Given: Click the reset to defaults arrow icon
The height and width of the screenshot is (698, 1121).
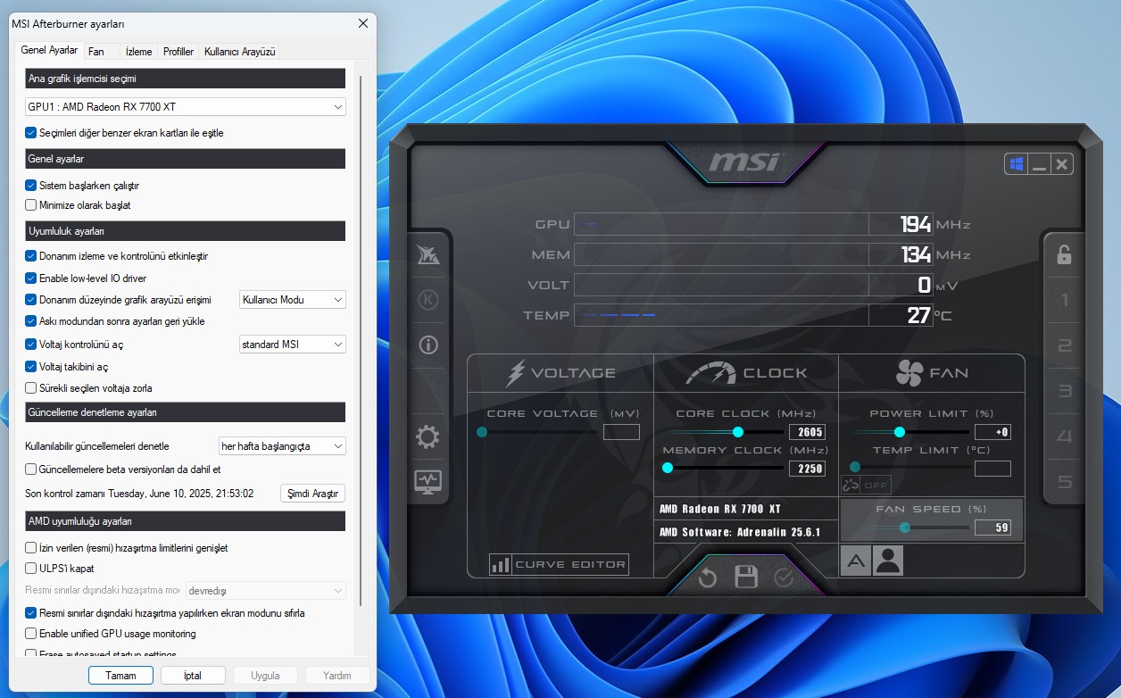Looking at the screenshot, I should [x=708, y=578].
